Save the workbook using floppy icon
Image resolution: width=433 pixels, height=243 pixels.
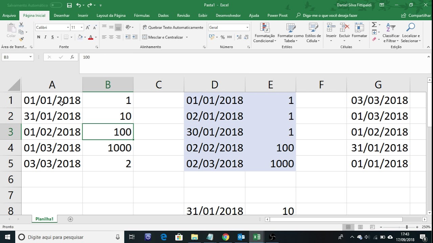[69, 5]
